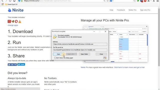
Task: Click the blue verified shield in address bar
Action: pyautogui.click(x=19, y=1)
